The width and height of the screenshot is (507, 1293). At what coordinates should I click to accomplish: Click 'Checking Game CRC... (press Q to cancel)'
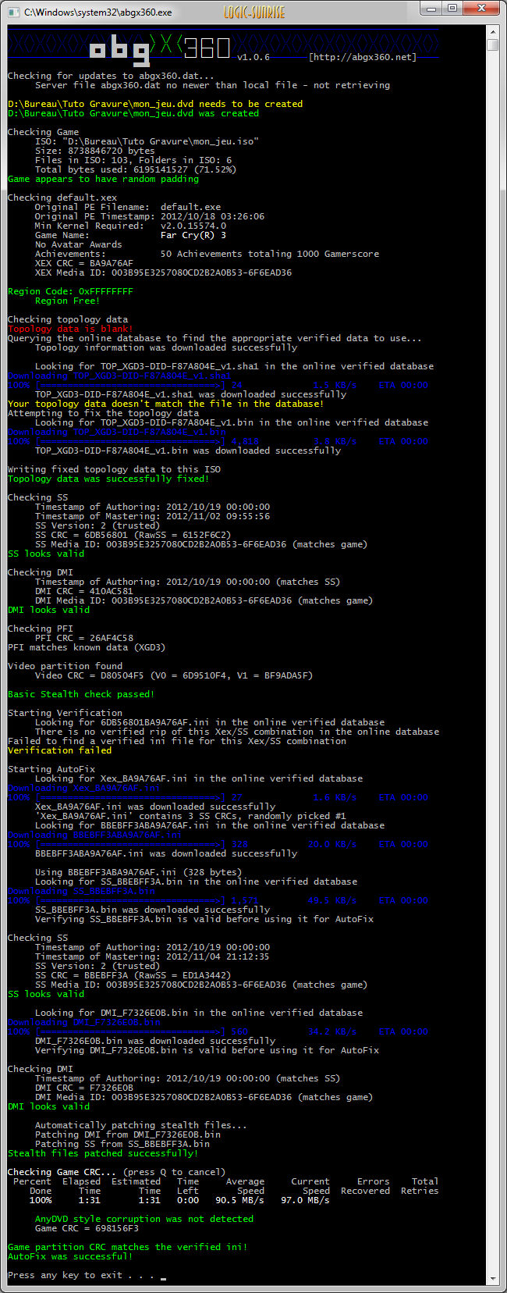point(116,1172)
